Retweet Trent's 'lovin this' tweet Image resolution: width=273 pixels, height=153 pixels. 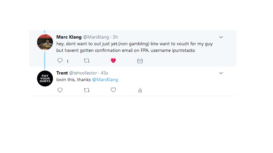[x=87, y=90]
